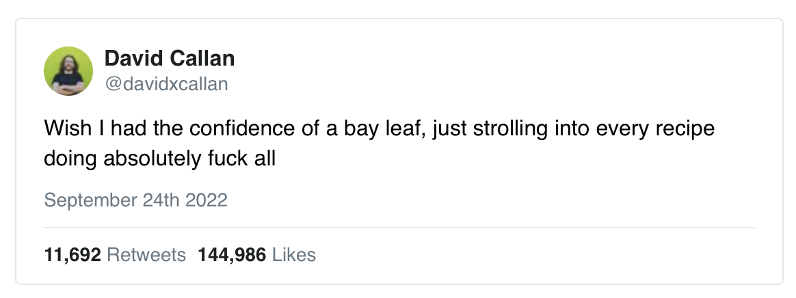This screenshot has width=796, height=298.
Task: Click the word "Wish" in tweet
Action: tap(62, 129)
